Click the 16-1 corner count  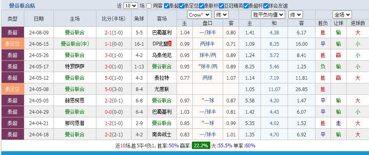(139, 44)
